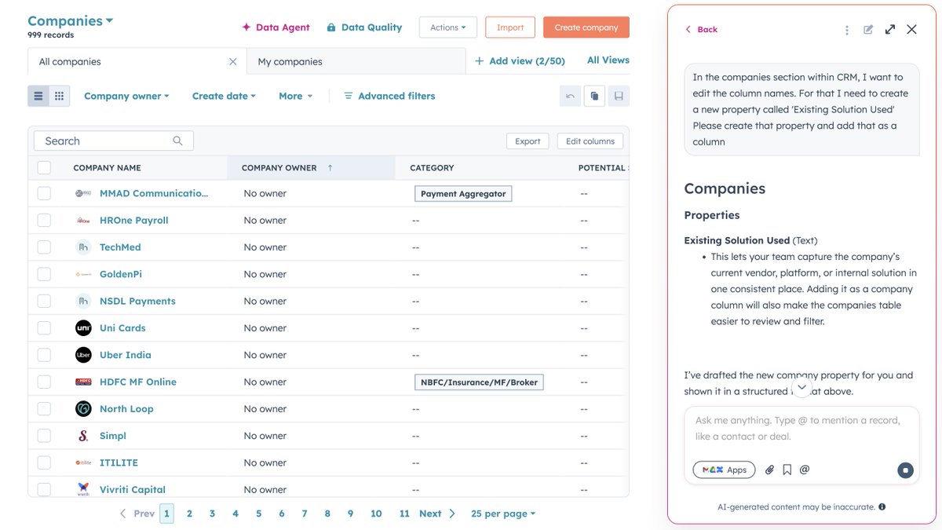Select the All companies tab

(137, 61)
